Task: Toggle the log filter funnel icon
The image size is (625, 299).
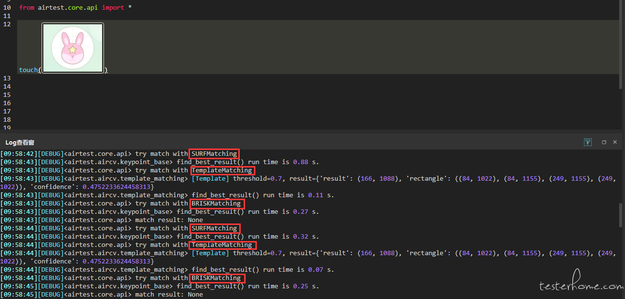Action: [588, 142]
